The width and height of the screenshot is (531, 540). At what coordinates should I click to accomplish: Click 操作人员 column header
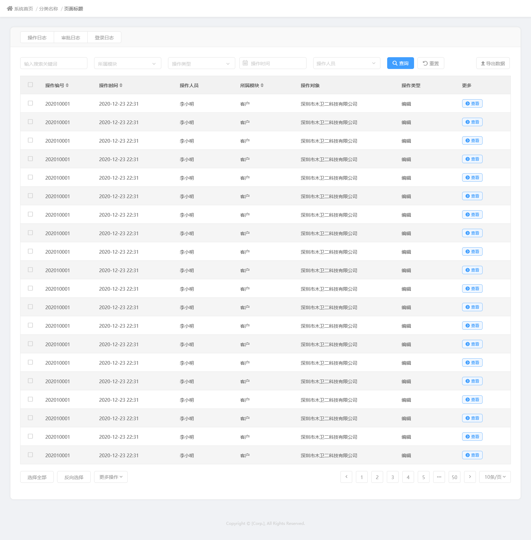coord(189,85)
